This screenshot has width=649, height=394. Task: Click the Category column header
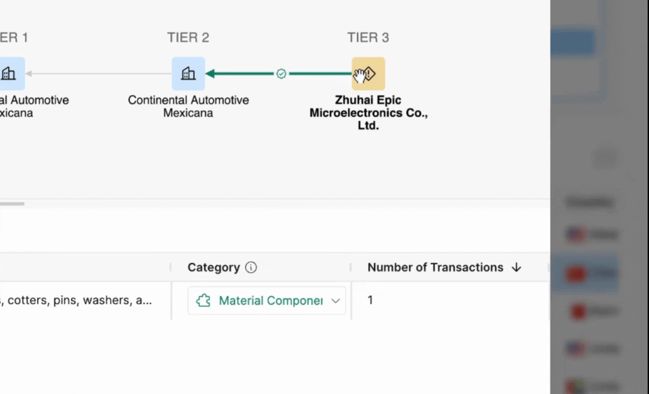213,267
